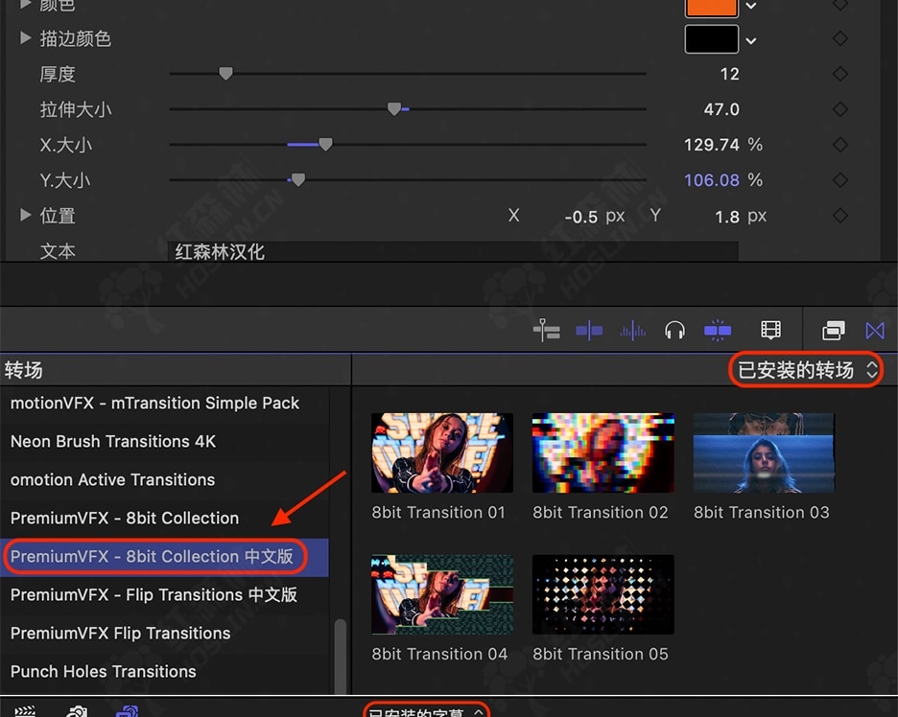Select omotion Active Transitions category
Image resolution: width=898 pixels, height=717 pixels.
point(164,480)
